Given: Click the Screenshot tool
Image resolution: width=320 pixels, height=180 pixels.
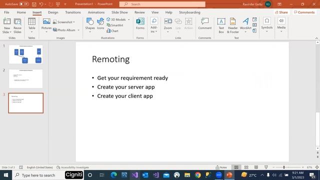Looking at the screenshot, I should tap(63, 22).
